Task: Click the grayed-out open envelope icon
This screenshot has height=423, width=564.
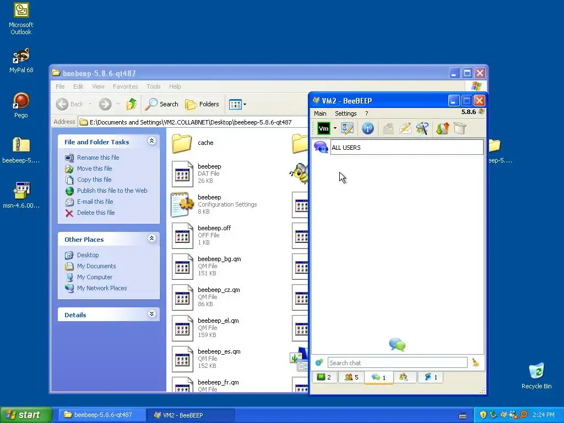Action: point(388,128)
